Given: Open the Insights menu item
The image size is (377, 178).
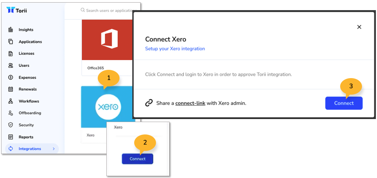Looking at the screenshot, I should tap(26, 30).
